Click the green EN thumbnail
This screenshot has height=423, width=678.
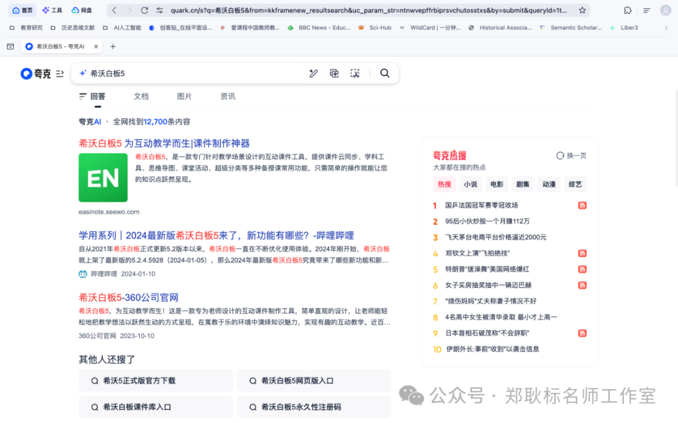tap(103, 177)
